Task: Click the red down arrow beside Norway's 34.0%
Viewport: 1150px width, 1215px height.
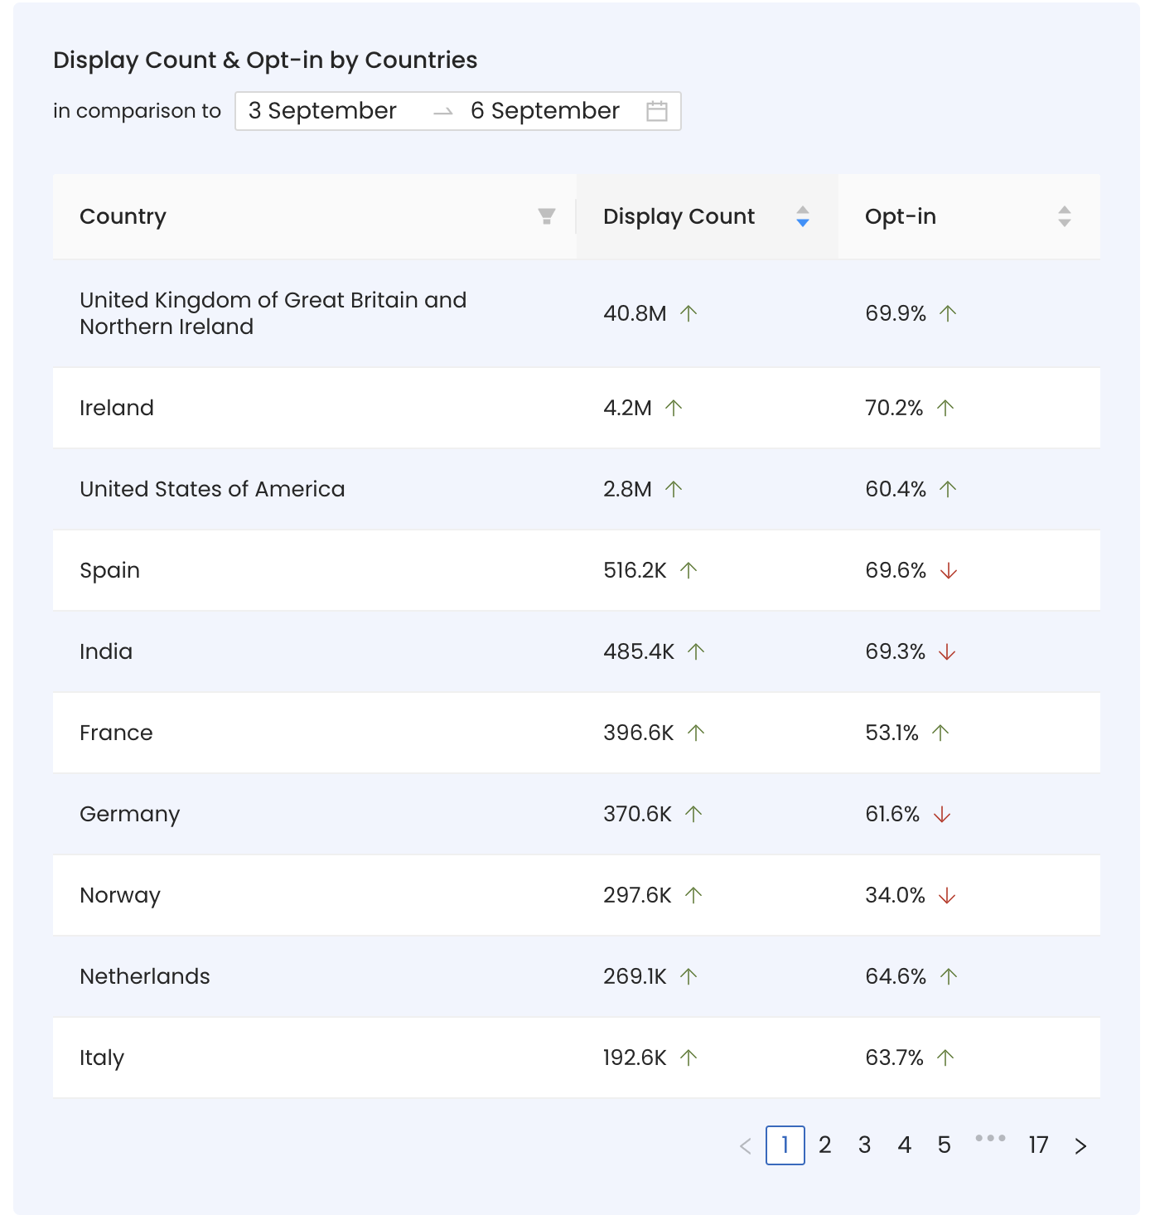Action: click(x=947, y=895)
